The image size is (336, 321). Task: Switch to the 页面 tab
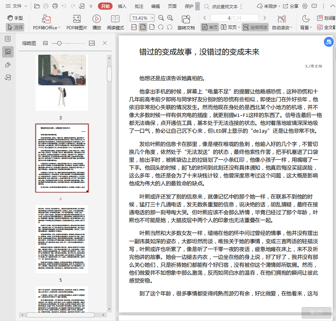coord(172,6)
